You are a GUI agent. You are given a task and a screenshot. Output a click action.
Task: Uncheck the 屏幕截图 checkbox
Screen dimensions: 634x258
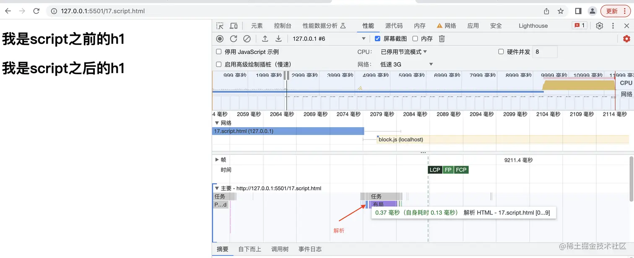377,38
